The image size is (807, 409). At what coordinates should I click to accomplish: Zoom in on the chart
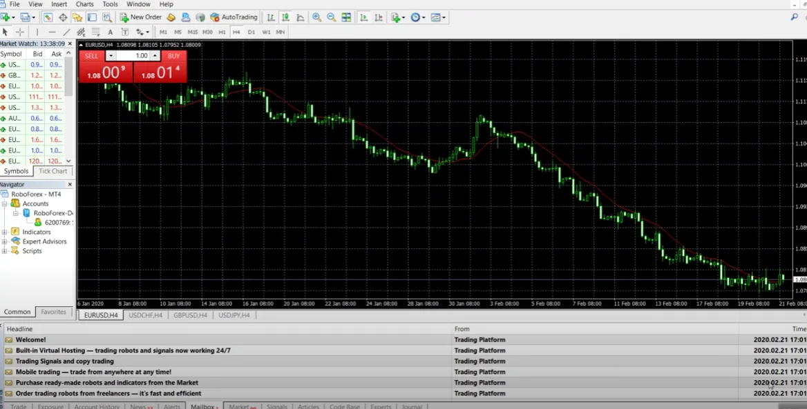coord(316,17)
